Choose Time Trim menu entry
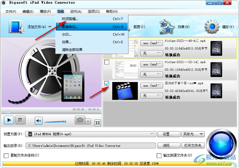This screenshot has width=239, height=168. point(92,19)
